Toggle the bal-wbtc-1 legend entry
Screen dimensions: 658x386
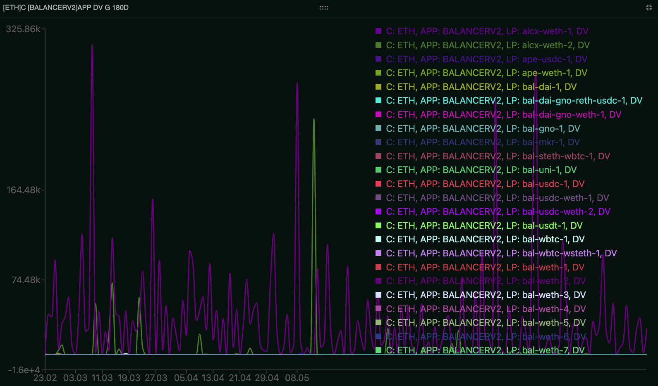[485, 239]
